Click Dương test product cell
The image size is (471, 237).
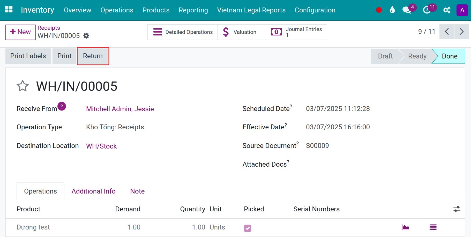33,227
